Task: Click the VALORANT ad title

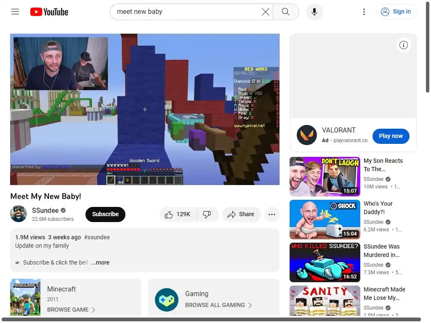Action: (x=339, y=130)
